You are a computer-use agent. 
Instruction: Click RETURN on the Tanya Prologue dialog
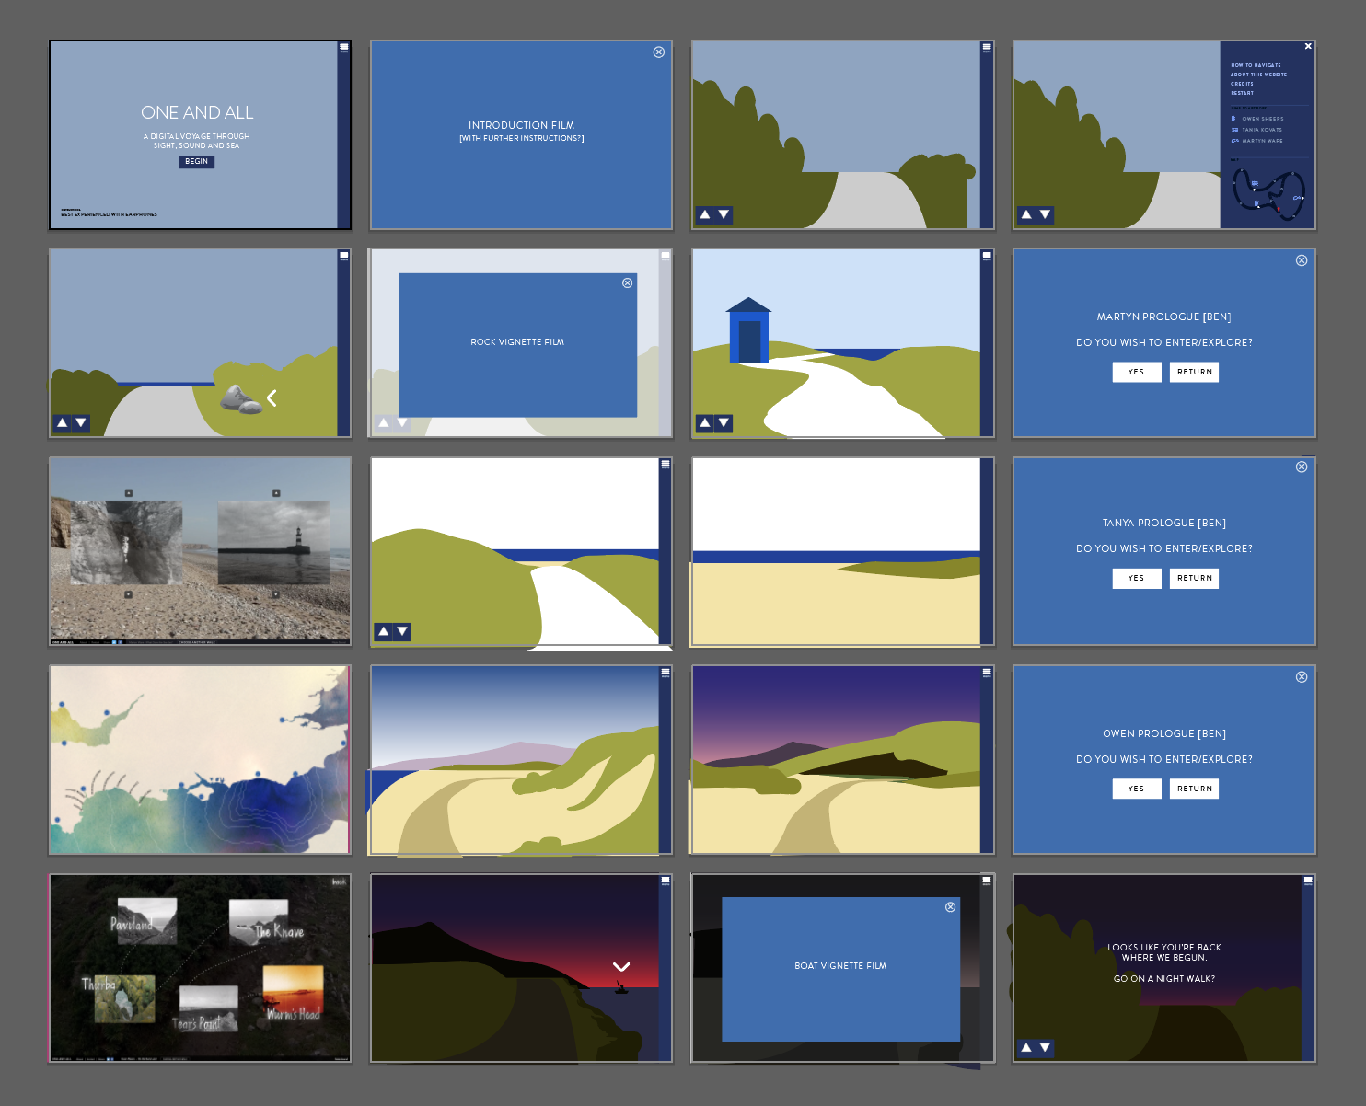[x=1194, y=578]
